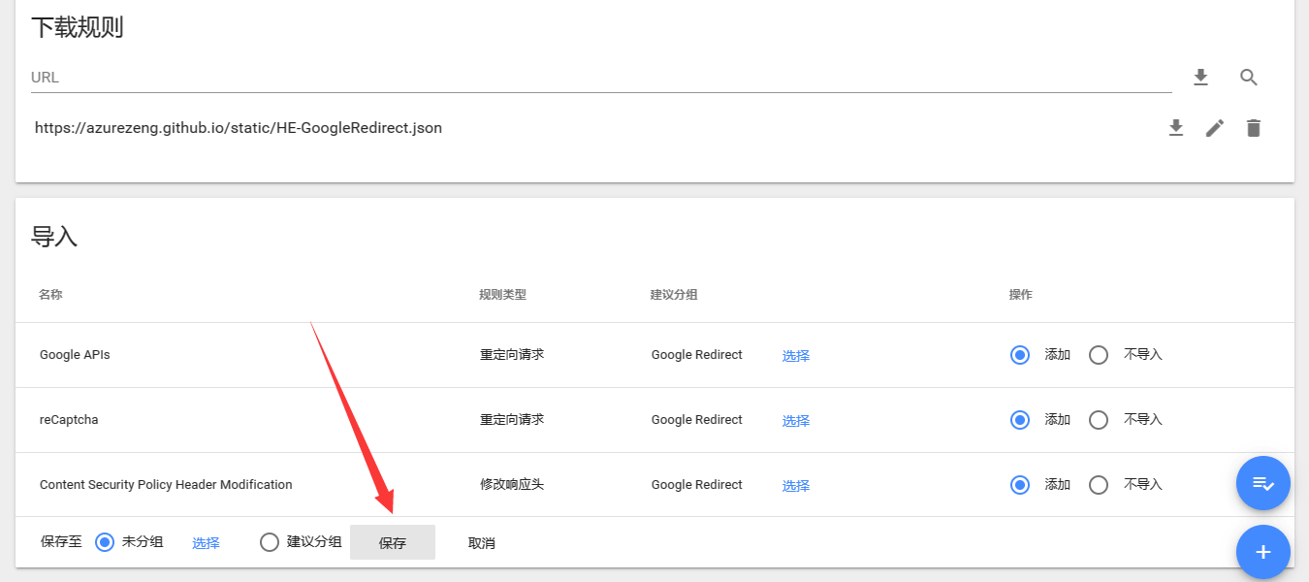The width and height of the screenshot is (1309, 582).
Task: Click the 取消 button
Action: pyautogui.click(x=482, y=543)
